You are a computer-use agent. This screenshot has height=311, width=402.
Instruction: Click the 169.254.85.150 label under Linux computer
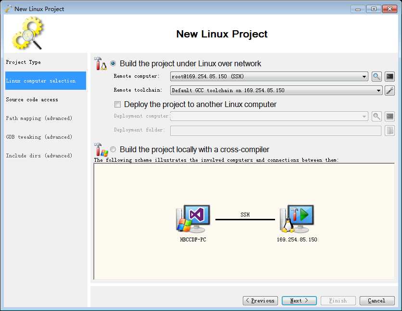tap(297, 239)
